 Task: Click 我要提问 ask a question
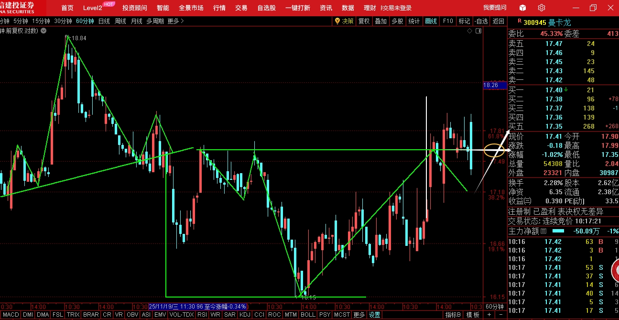tap(495, 8)
